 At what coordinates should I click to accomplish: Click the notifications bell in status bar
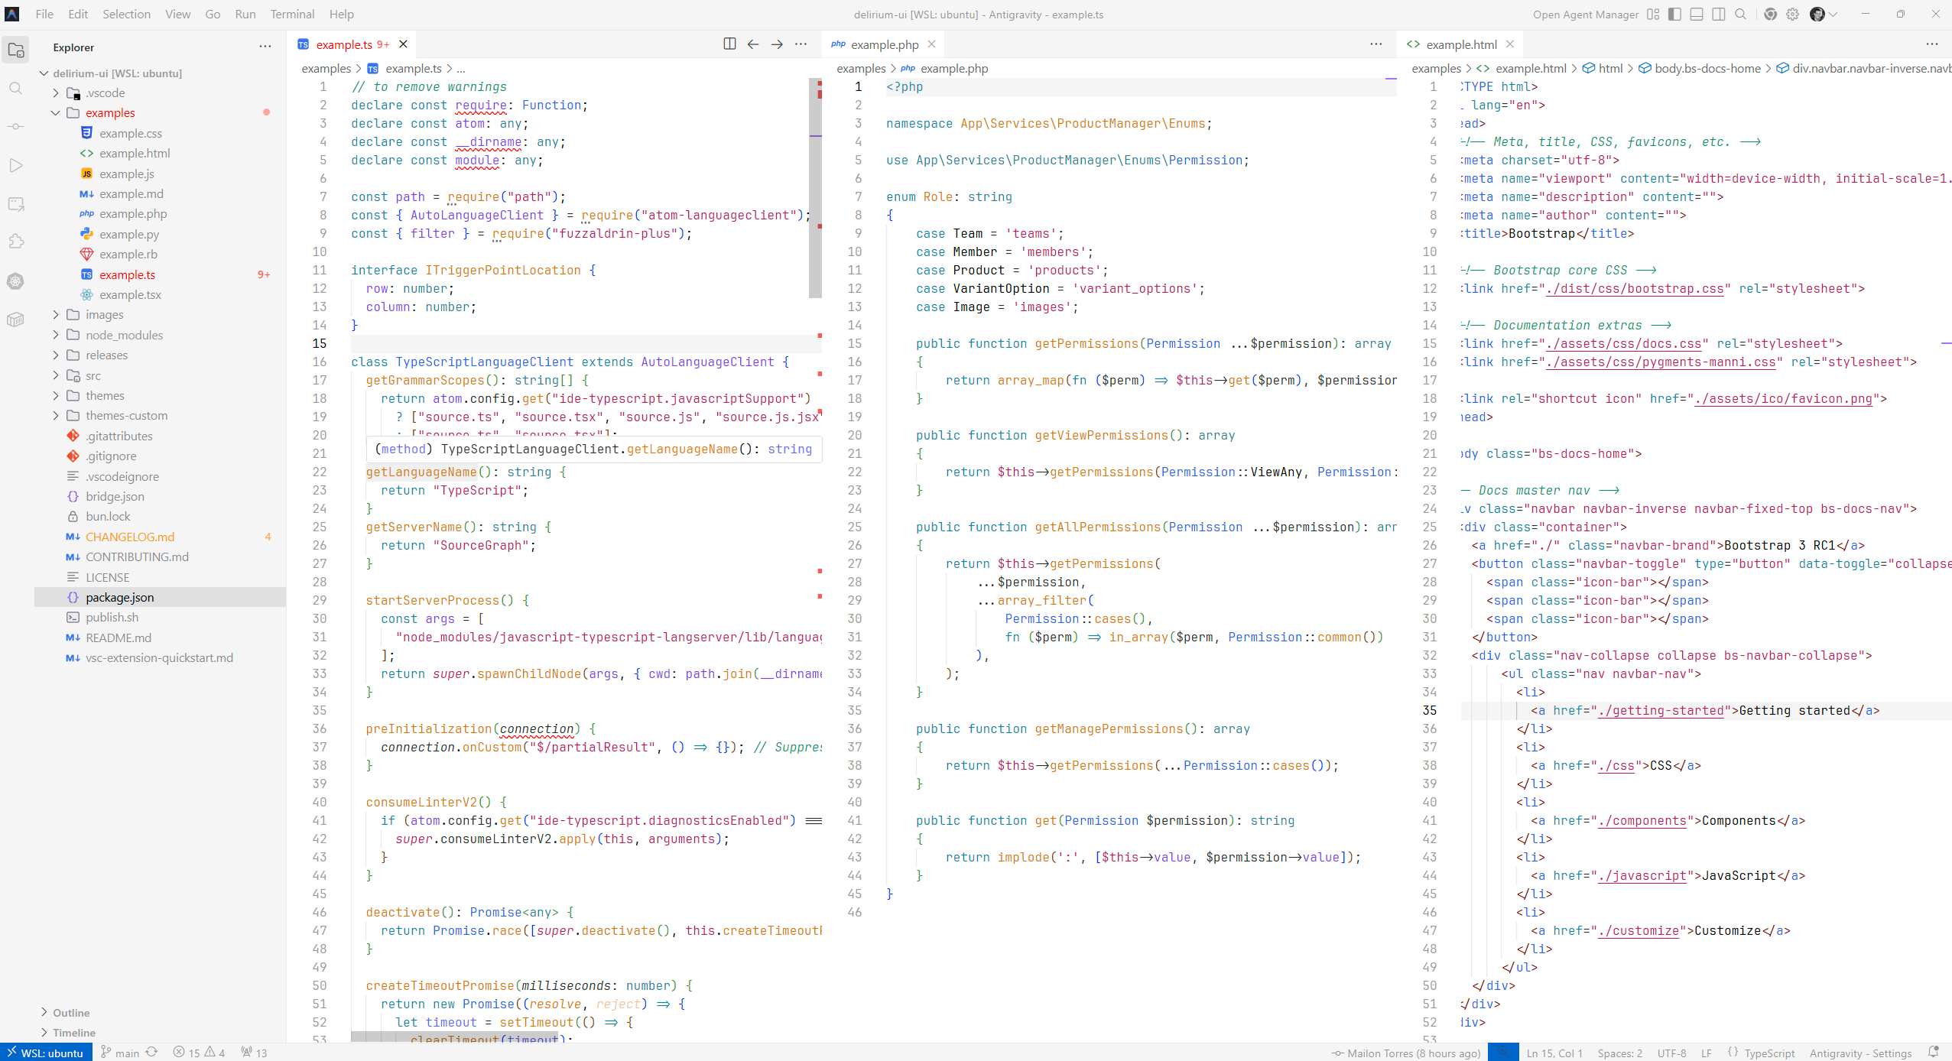click(1933, 1053)
